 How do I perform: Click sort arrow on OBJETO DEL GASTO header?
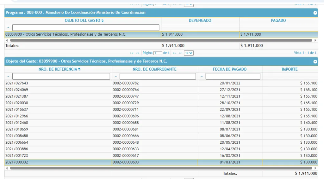tap(103, 21)
